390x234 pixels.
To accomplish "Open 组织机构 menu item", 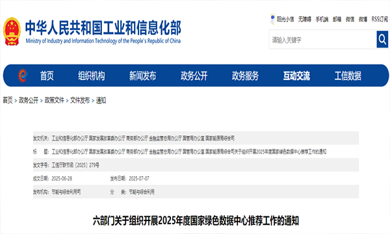I will (91, 75).
